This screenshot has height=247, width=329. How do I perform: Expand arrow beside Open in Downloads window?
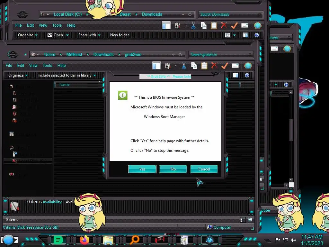[x=67, y=35]
